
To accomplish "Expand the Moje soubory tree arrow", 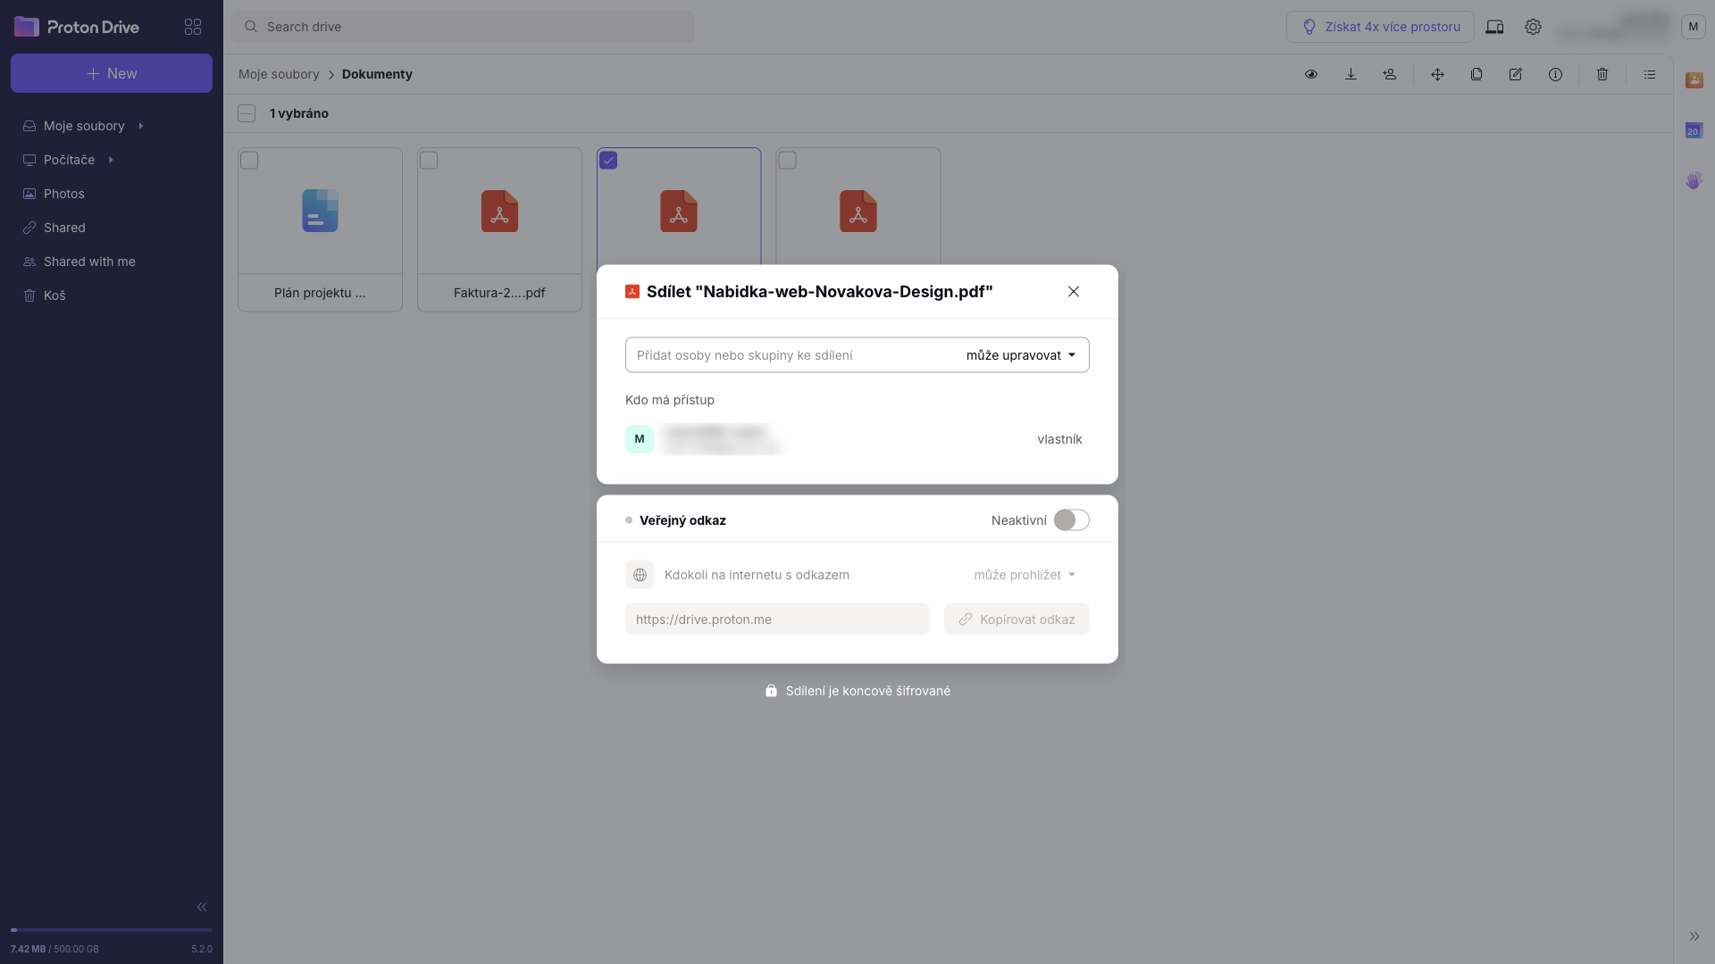I will tap(141, 126).
